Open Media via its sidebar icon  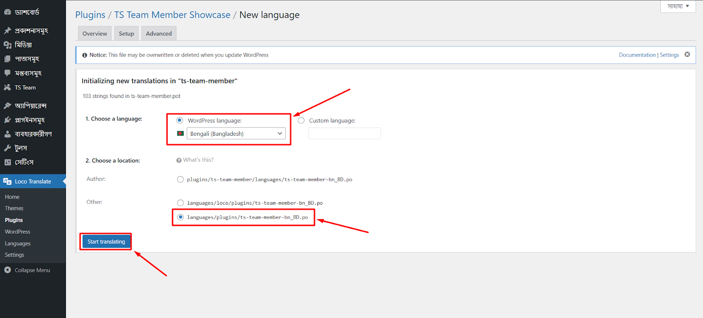[x=7, y=45]
